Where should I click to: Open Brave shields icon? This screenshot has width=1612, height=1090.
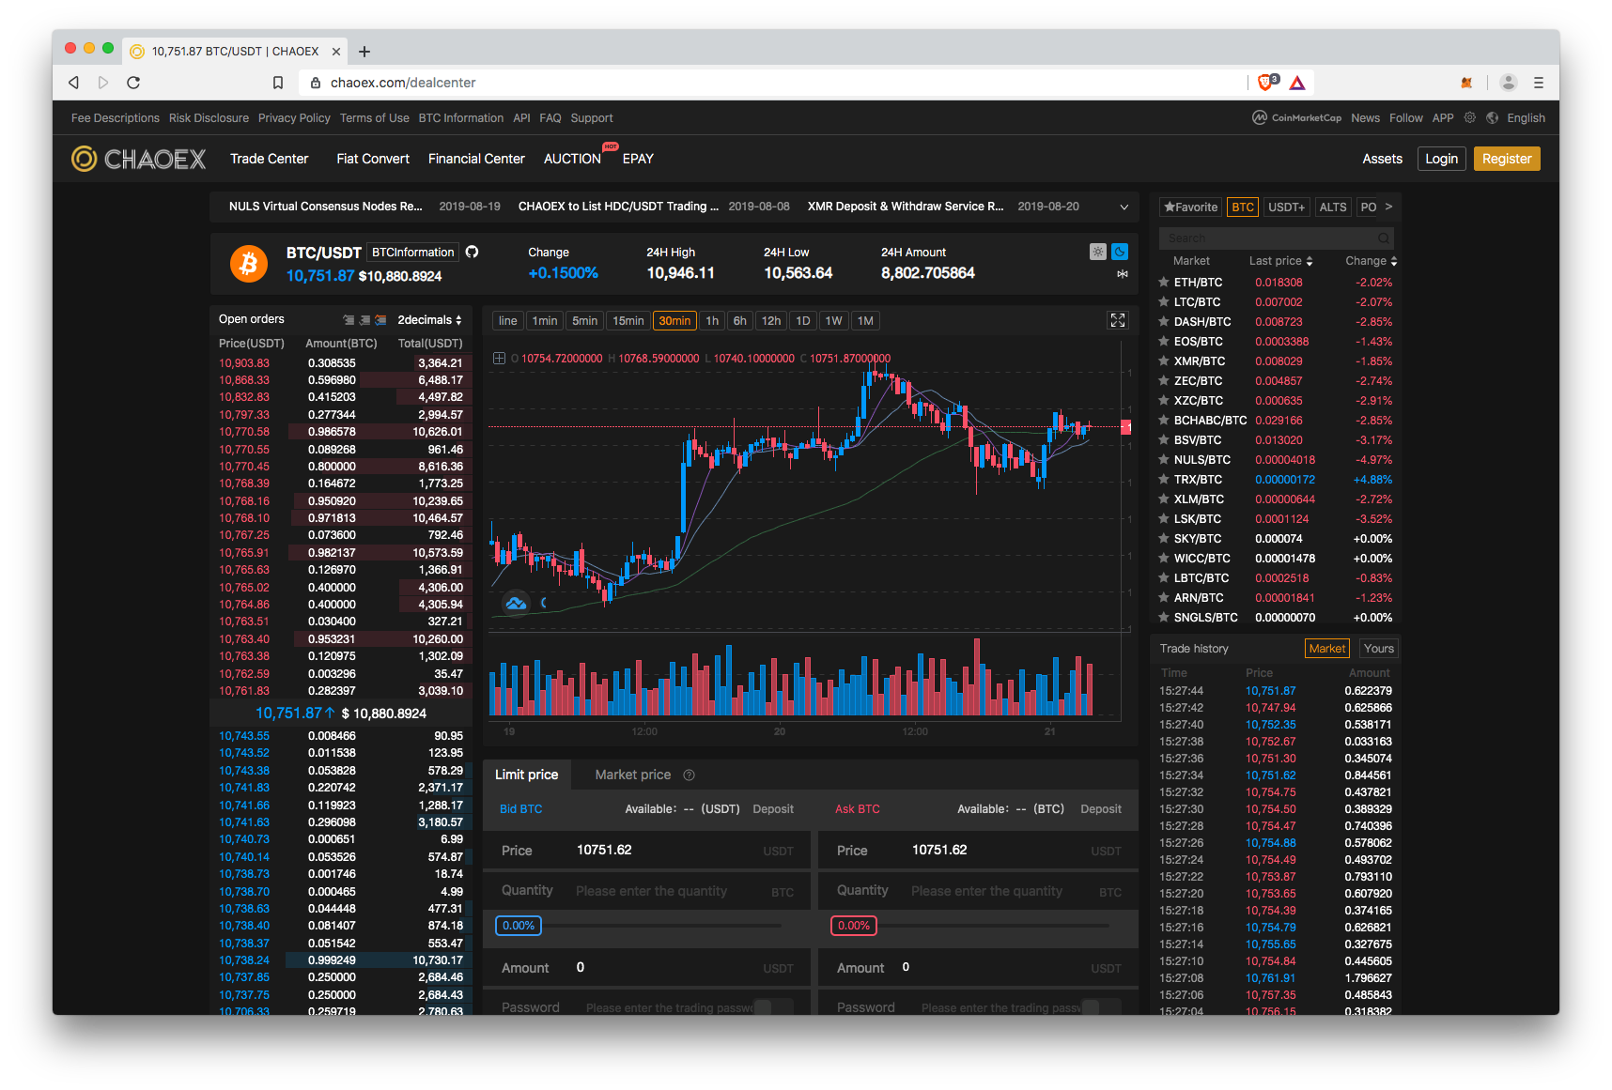(1266, 83)
